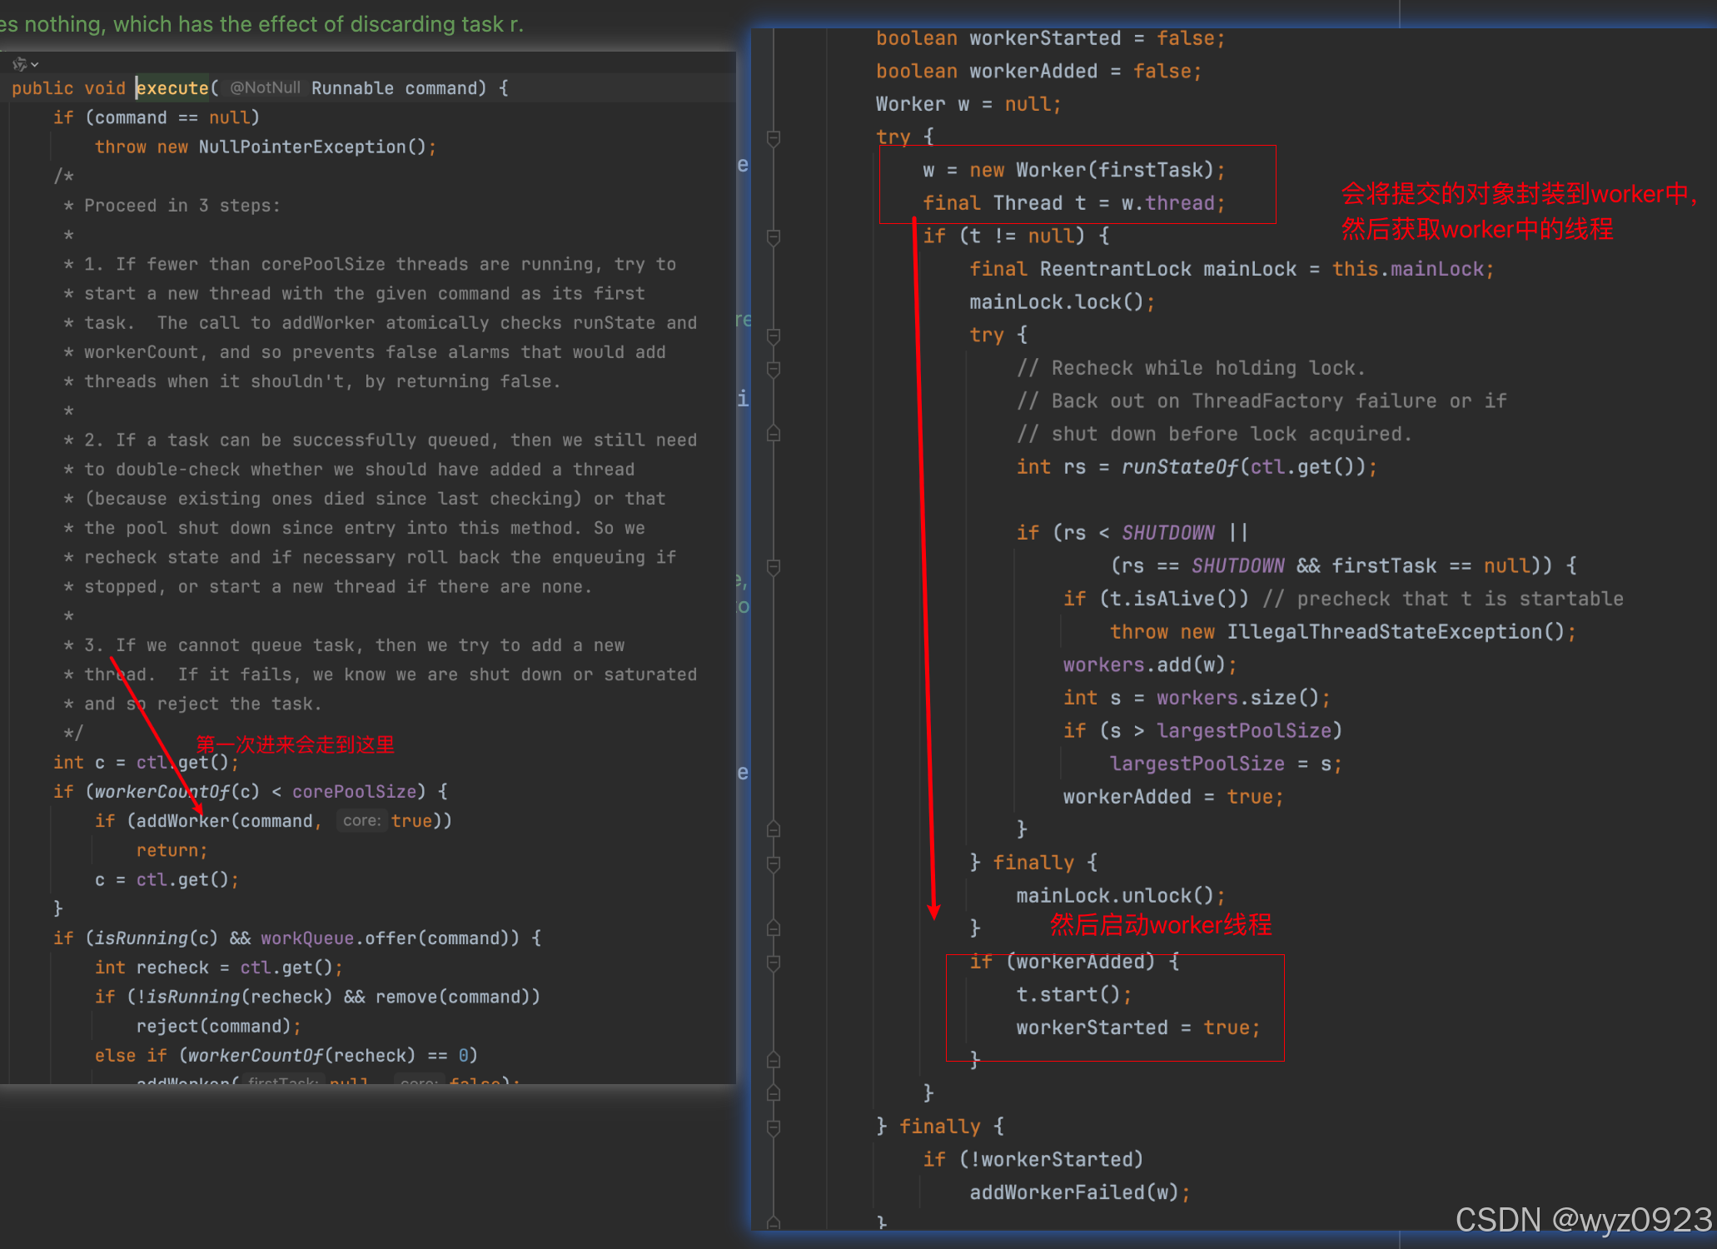Click the 'execute' method name
Viewport: 1717px width, 1249px height.
coord(173,88)
